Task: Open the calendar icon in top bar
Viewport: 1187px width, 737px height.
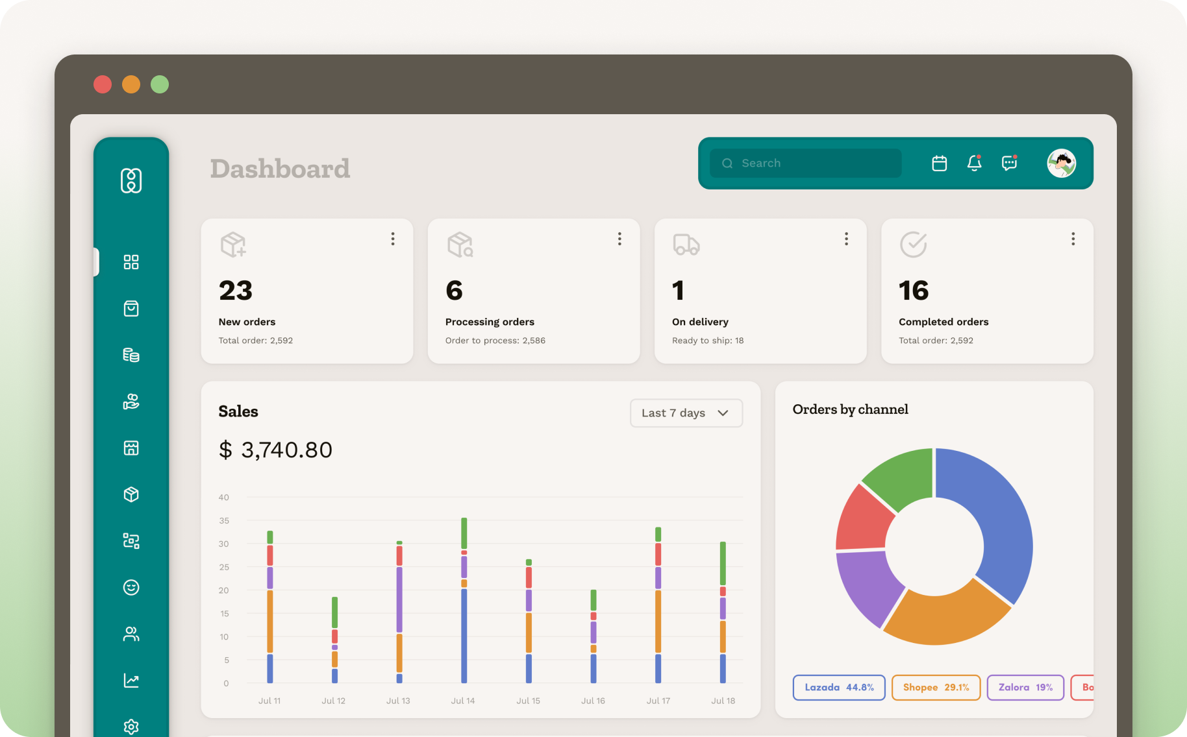Action: pos(939,163)
